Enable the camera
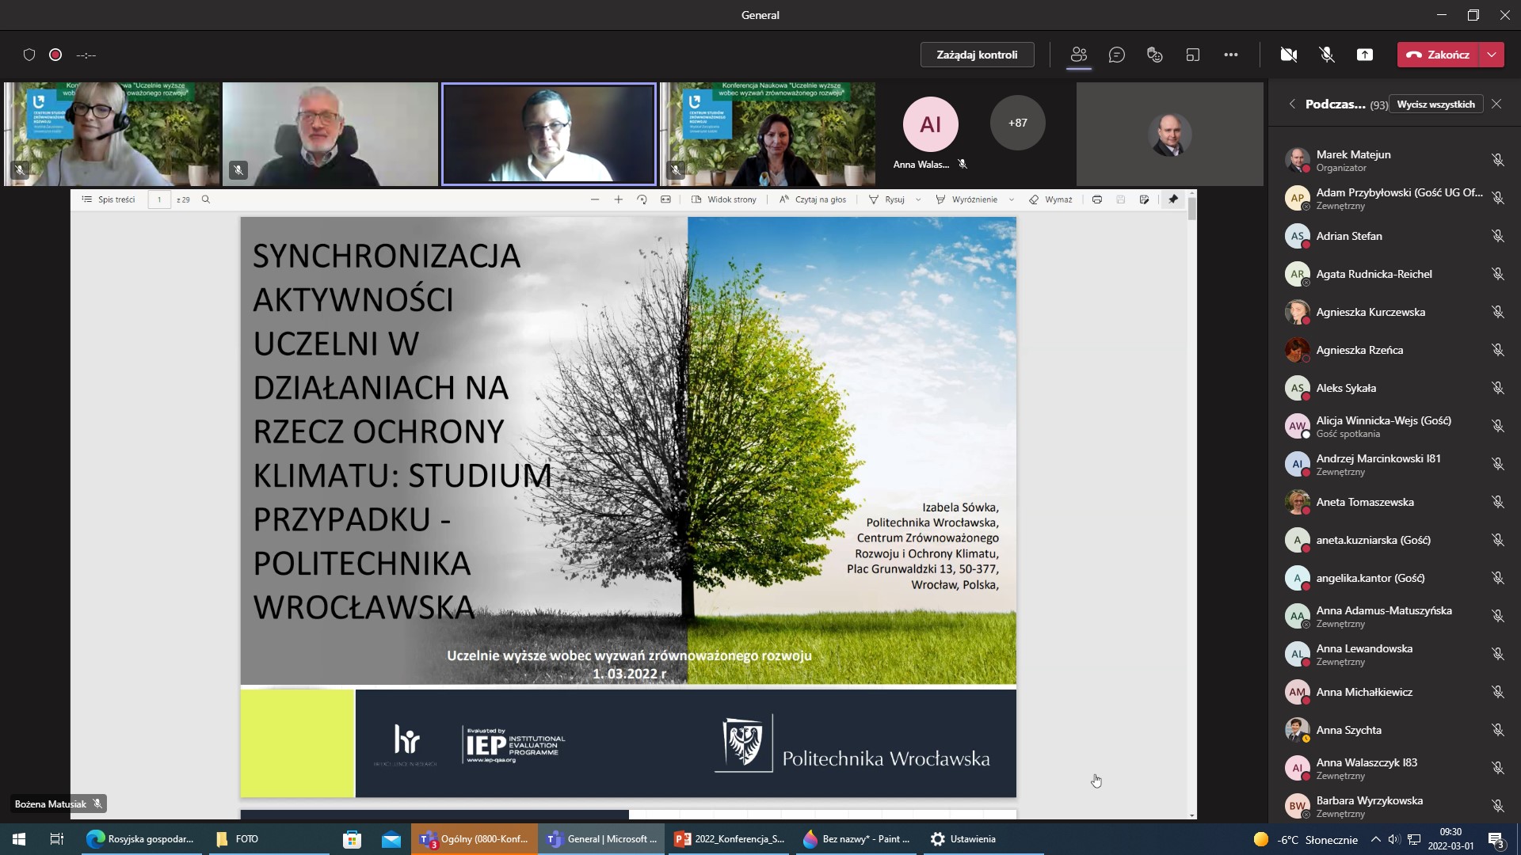Screen dimensions: 1521x855 click(1289, 55)
